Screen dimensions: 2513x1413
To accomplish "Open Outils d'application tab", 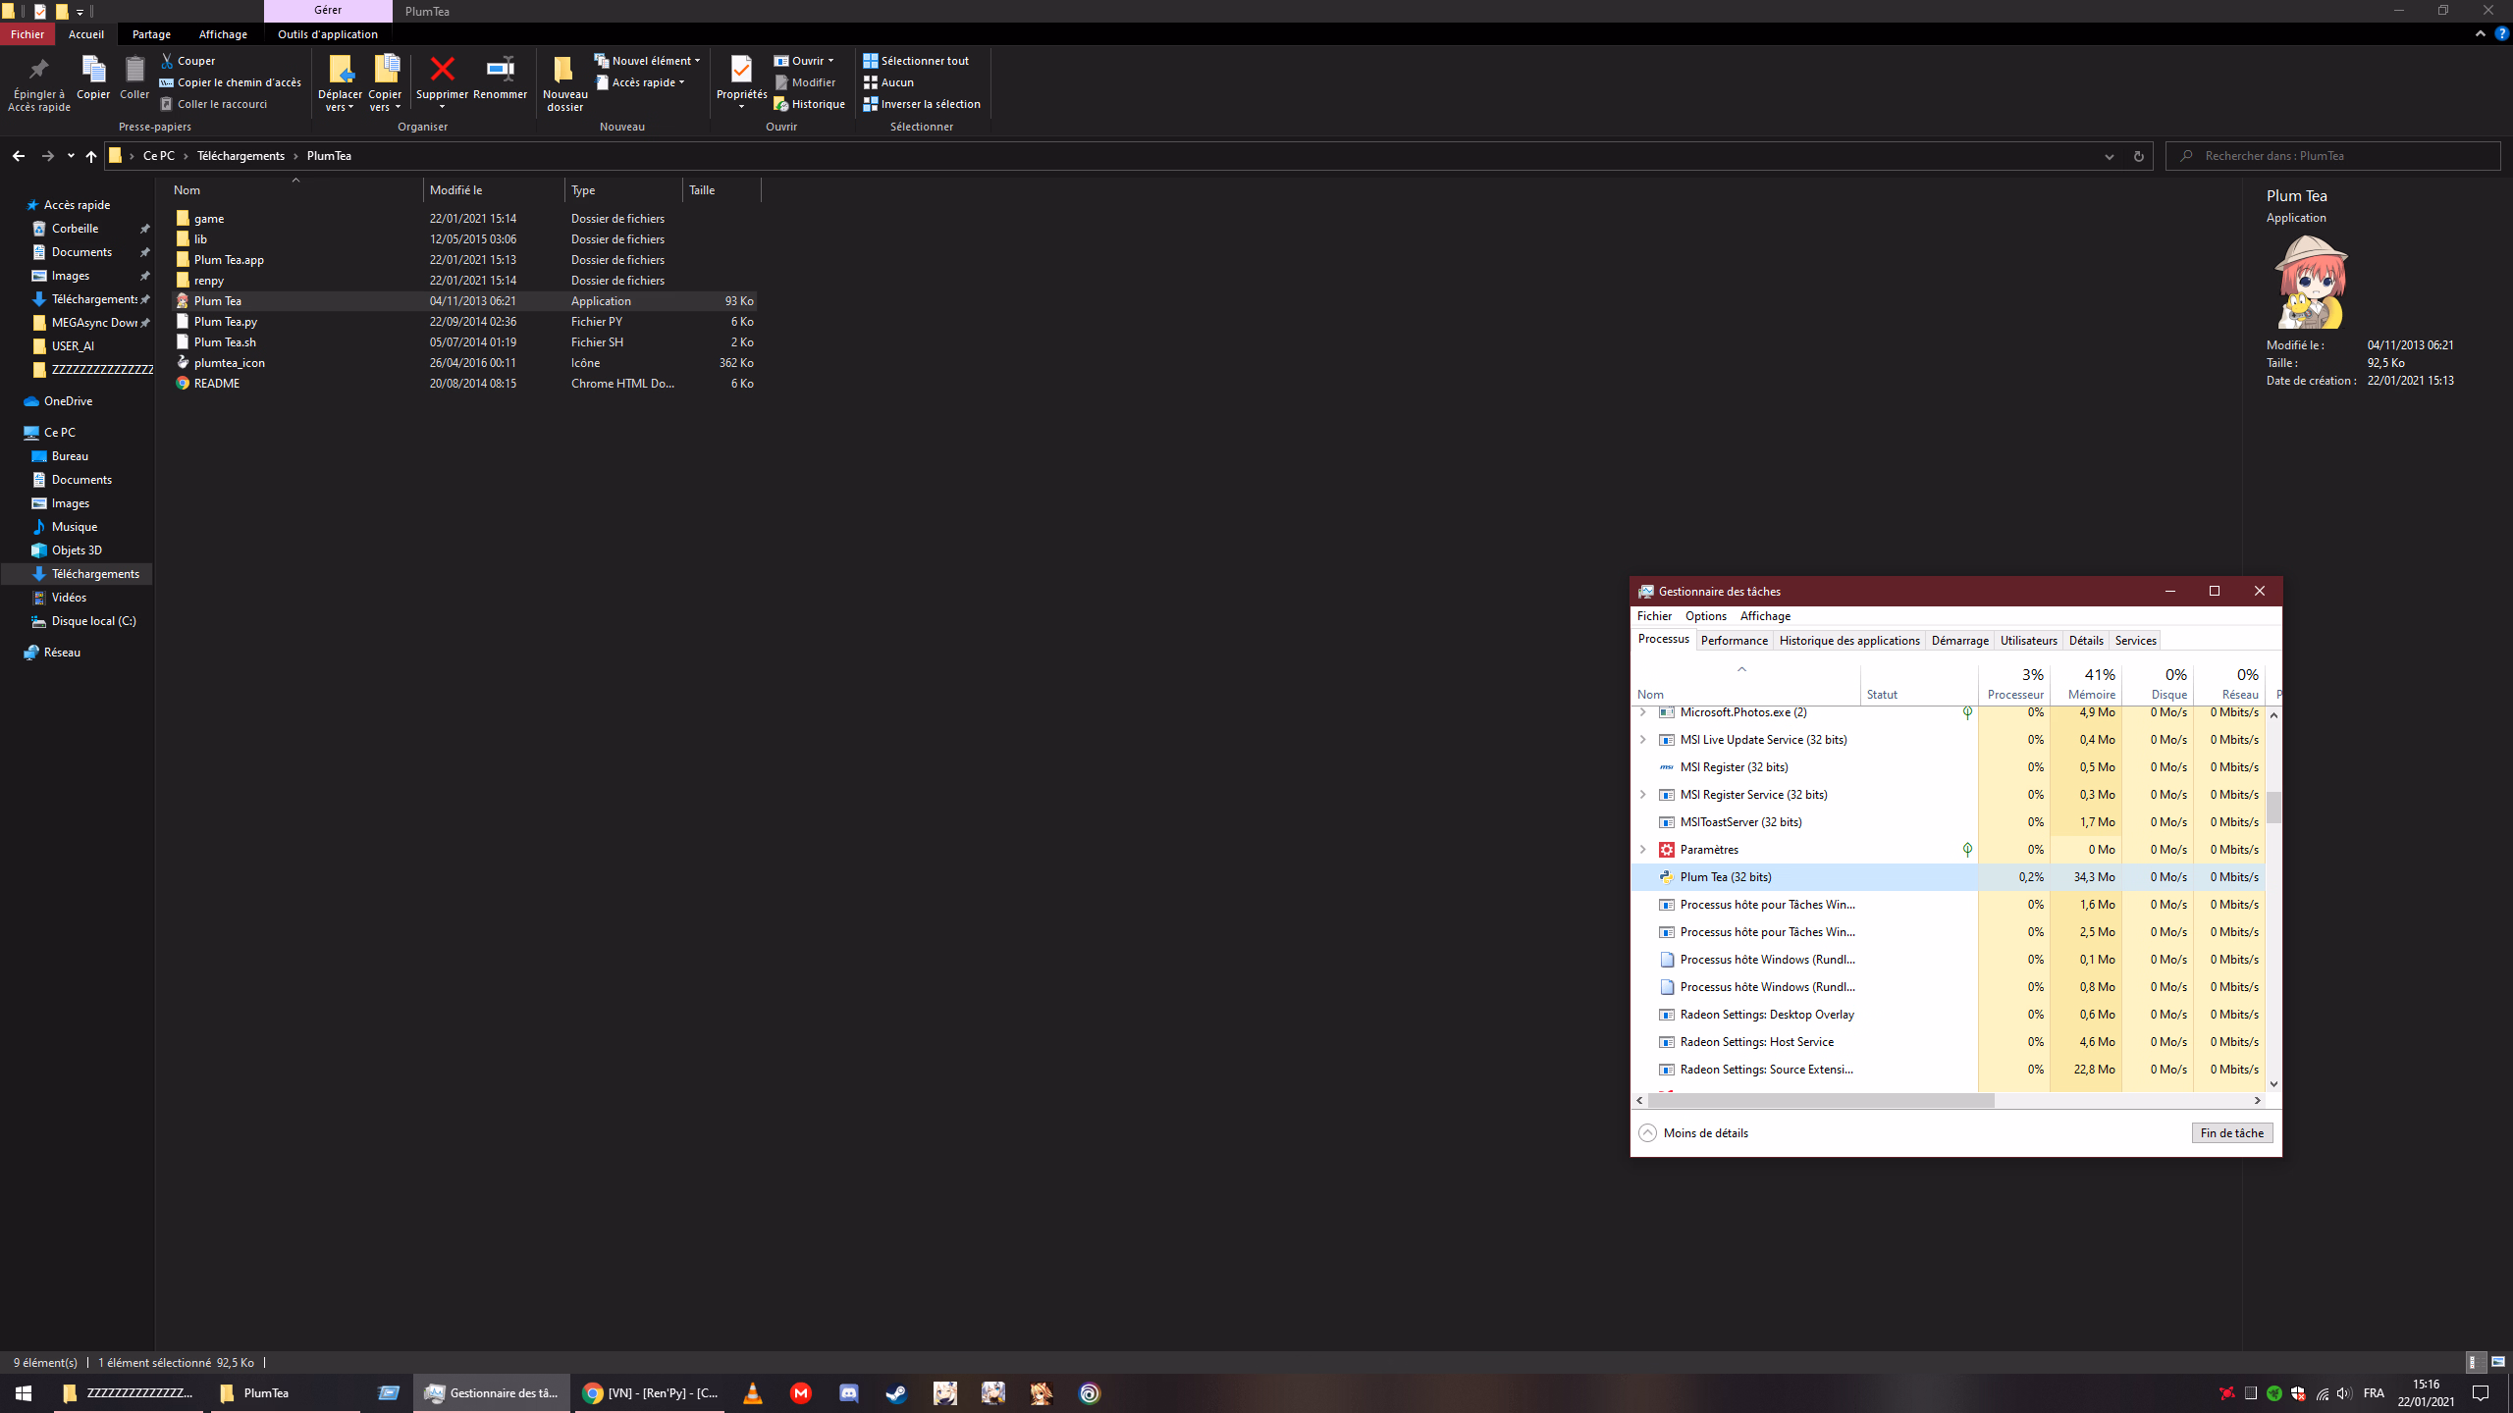I will [328, 34].
